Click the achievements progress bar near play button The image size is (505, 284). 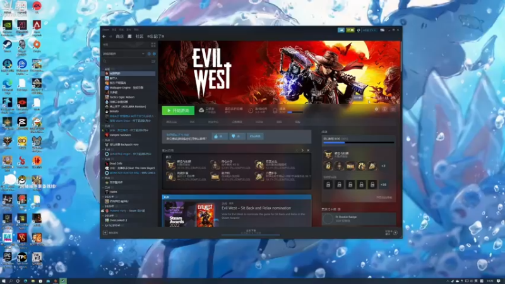(295, 112)
